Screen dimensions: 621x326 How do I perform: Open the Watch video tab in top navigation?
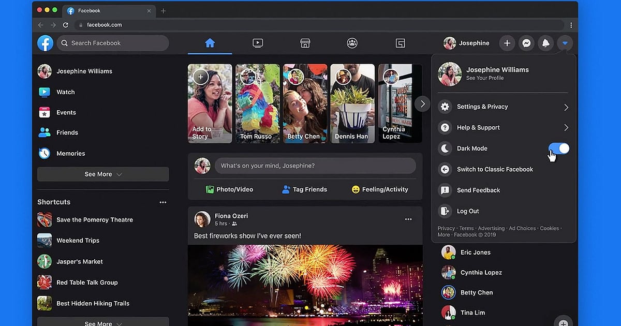pos(257,43)
